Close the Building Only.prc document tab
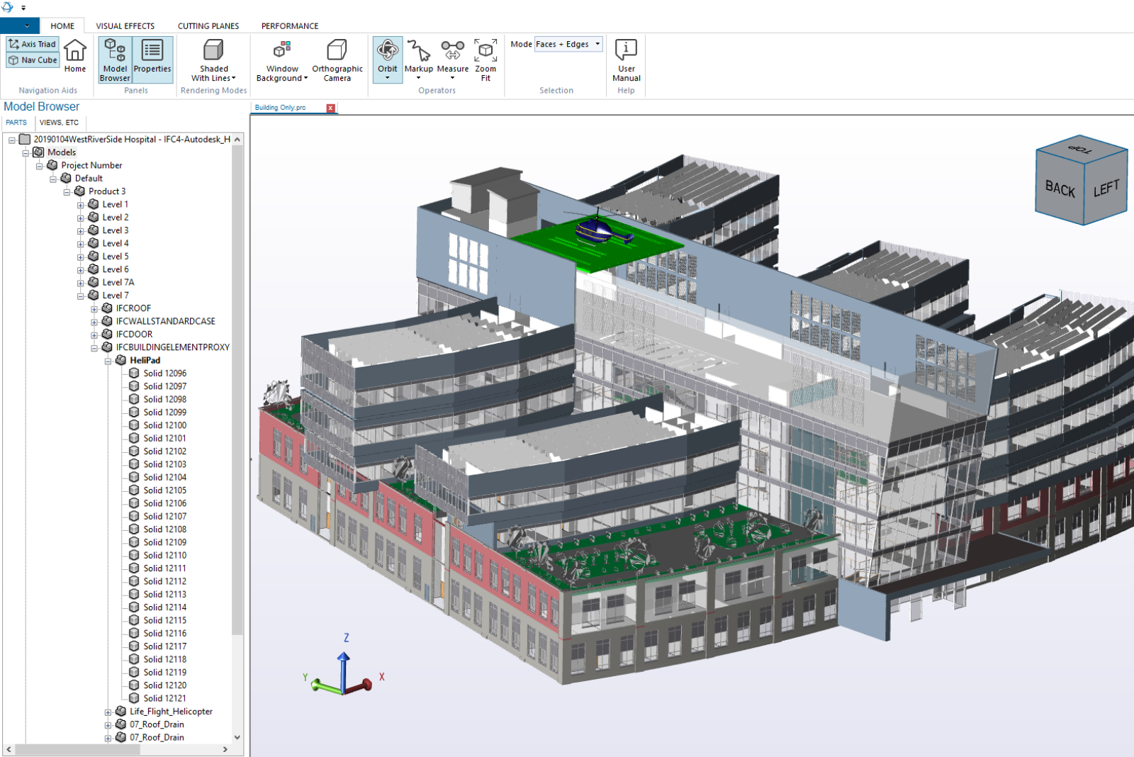This screenshot has height=757, width=1134. coord(330,108)
